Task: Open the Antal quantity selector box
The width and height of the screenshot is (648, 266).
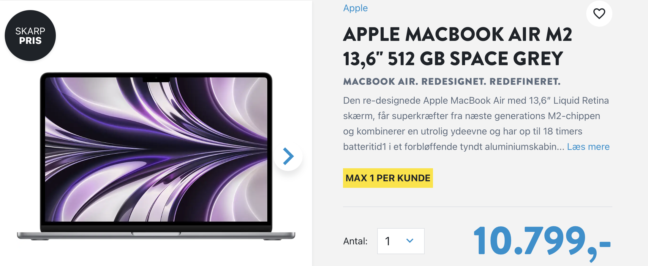Action: pos(401,241)
